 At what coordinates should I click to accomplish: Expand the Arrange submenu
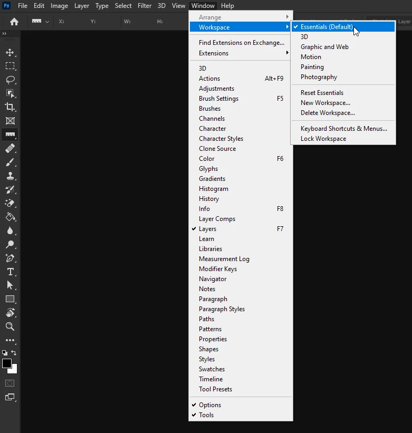click(241, 17)
